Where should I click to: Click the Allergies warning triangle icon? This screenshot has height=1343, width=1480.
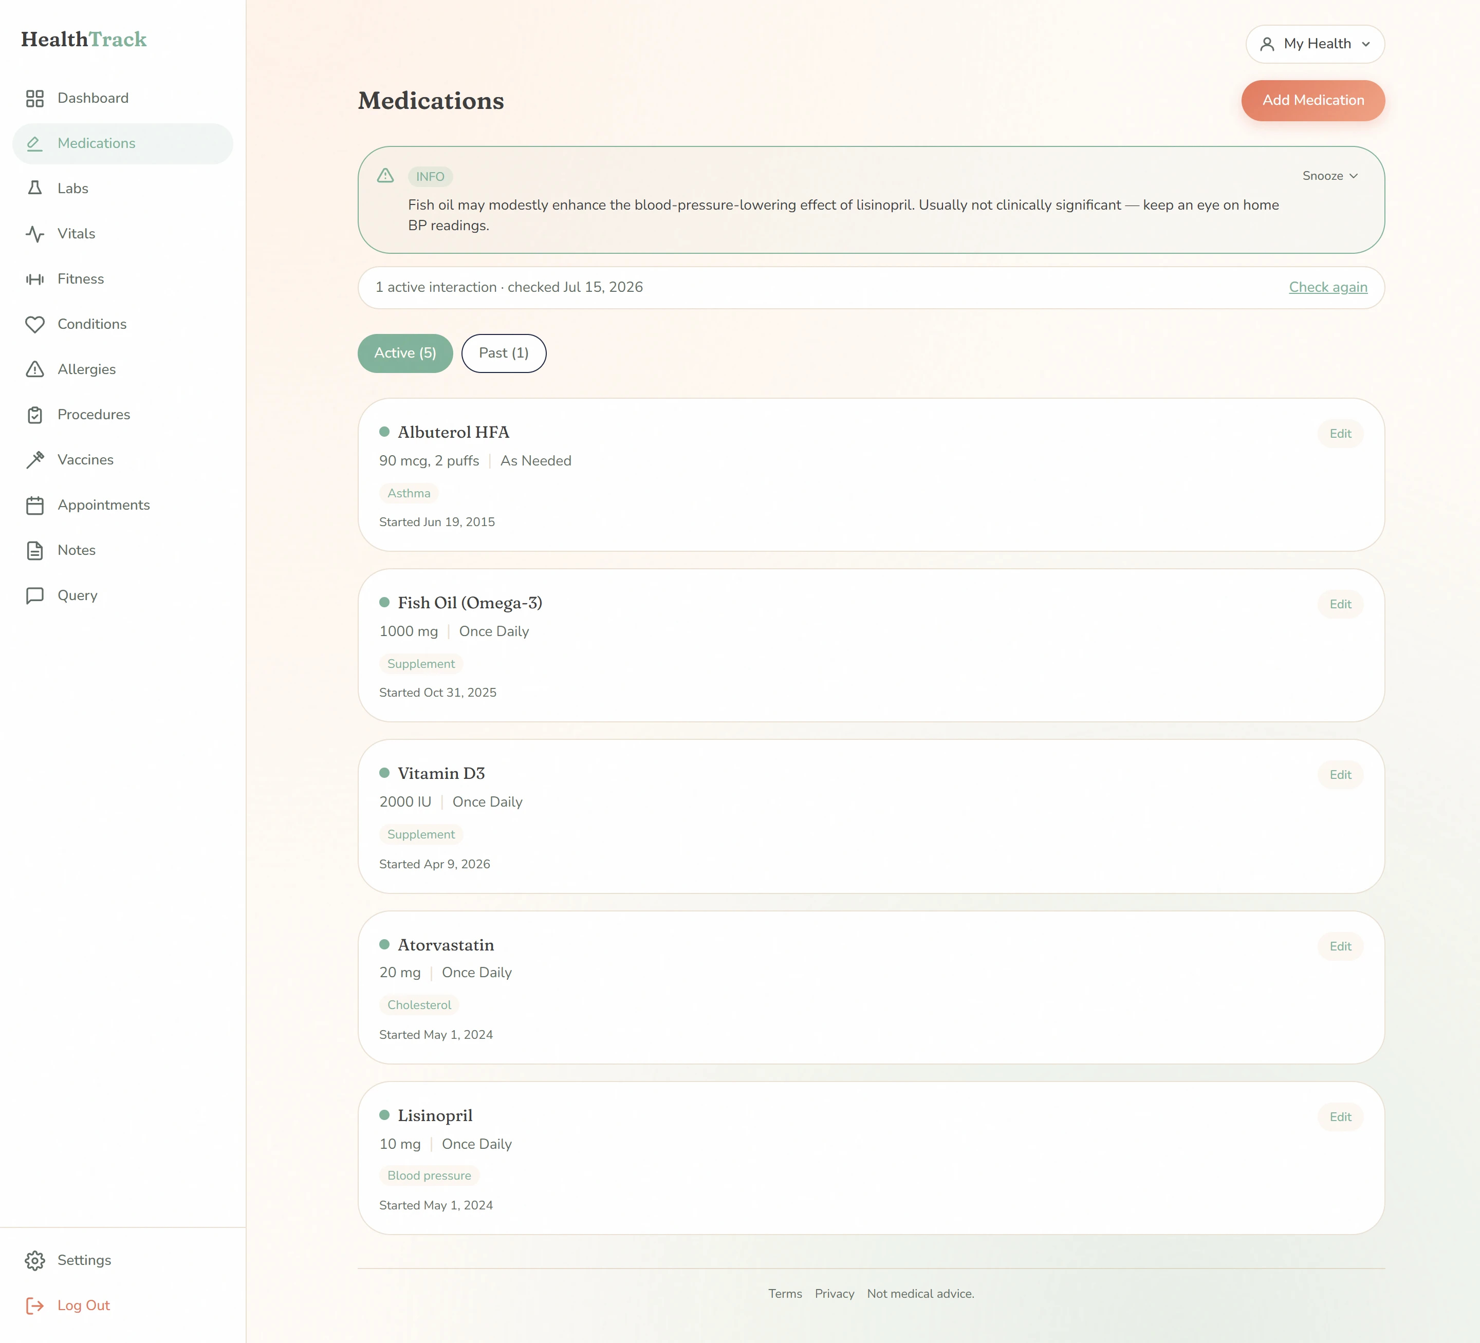(x=34, y=369)
